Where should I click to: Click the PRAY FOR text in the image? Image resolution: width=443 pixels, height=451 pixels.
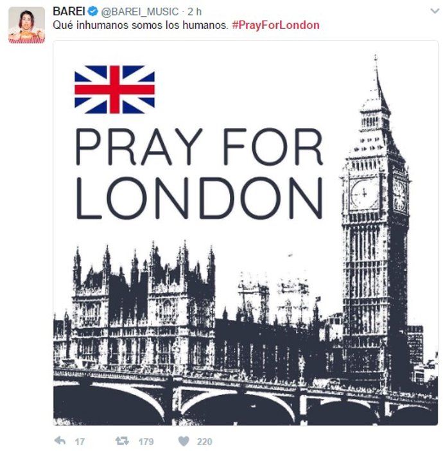[x=199, y=146]
